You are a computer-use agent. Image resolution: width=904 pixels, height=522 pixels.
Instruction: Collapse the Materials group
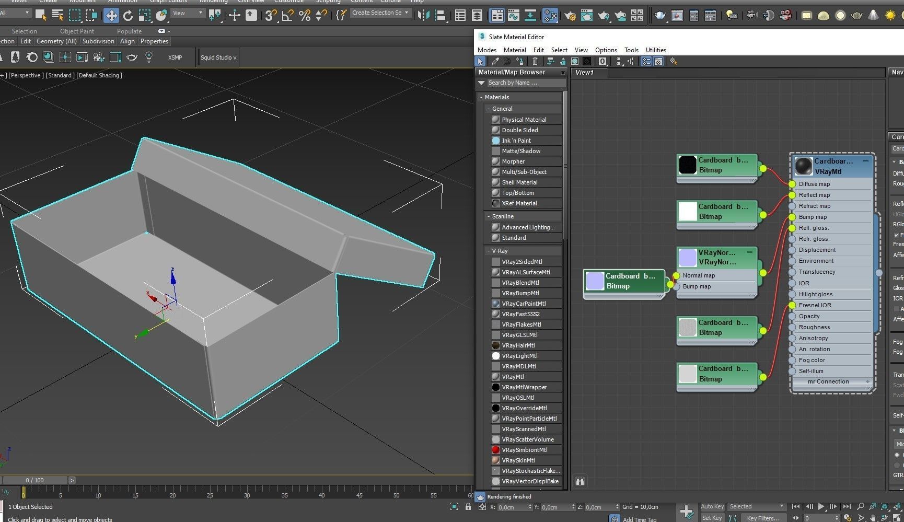pyautogui.click(x=481, y=97)
